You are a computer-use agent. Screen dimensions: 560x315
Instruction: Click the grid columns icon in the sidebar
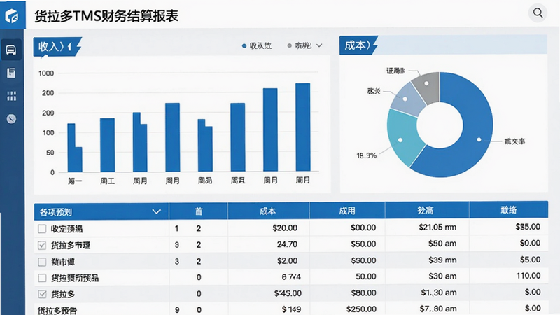point(11,96)
